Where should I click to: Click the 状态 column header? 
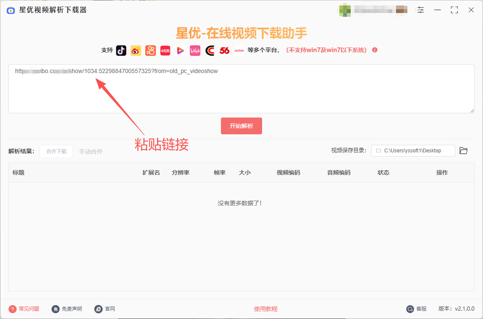pyautogui.click(x=383, y=173)
